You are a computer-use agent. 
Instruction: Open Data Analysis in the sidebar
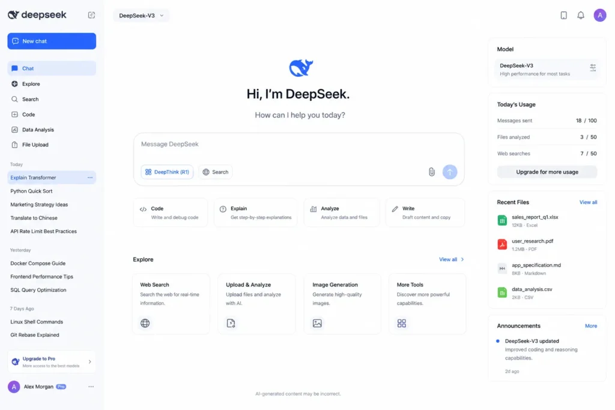coord(52,130)
